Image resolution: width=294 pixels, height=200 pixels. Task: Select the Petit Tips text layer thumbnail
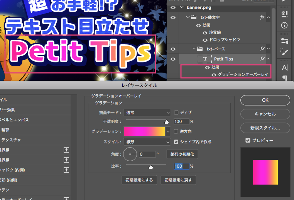[205, 59]
